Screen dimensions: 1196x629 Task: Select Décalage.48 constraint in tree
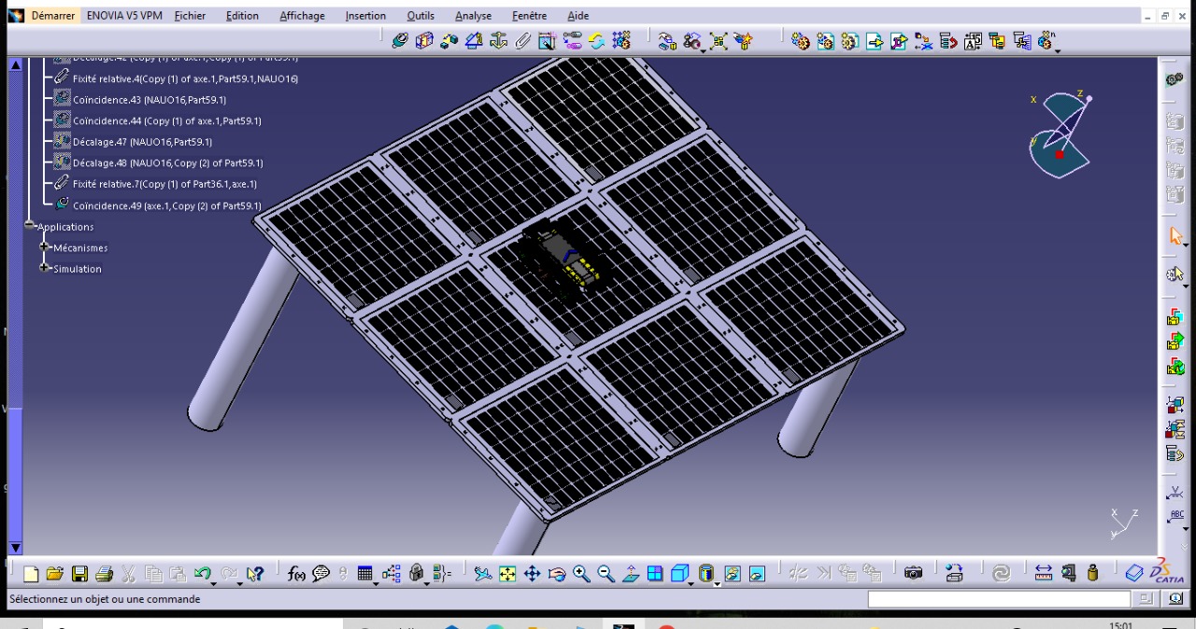(x=168, y=163)
